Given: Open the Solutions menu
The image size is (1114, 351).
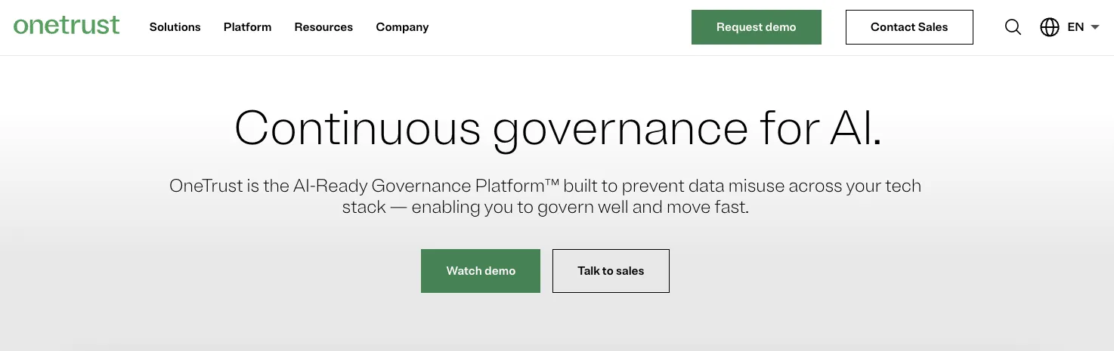Looking at the screenshot, I should pyautogui.click(x=175, y=27).
